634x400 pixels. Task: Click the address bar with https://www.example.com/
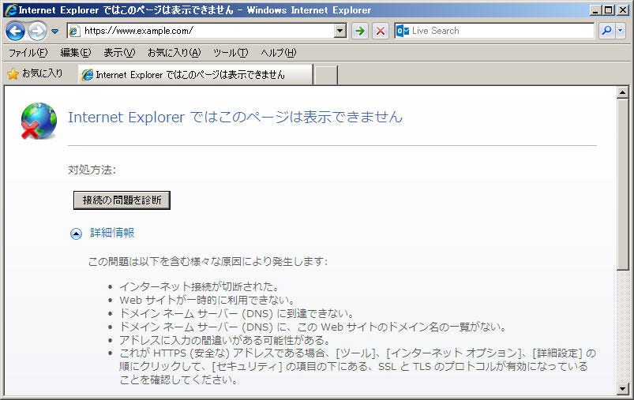point(207,31)
